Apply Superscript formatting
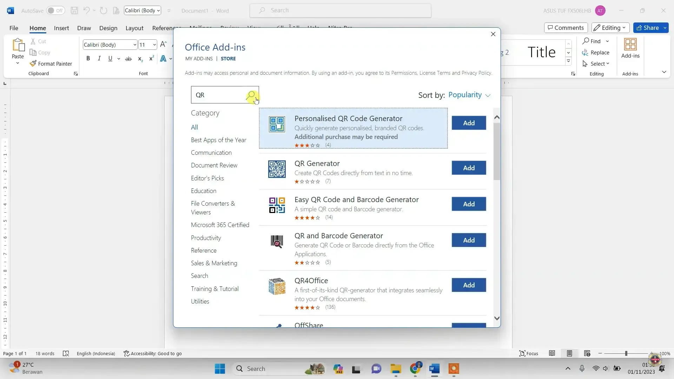Viewport: 674px width, 379px height. tap(151, 59)
